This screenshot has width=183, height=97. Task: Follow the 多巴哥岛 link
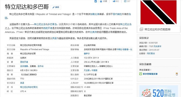[x=52, y=24]
